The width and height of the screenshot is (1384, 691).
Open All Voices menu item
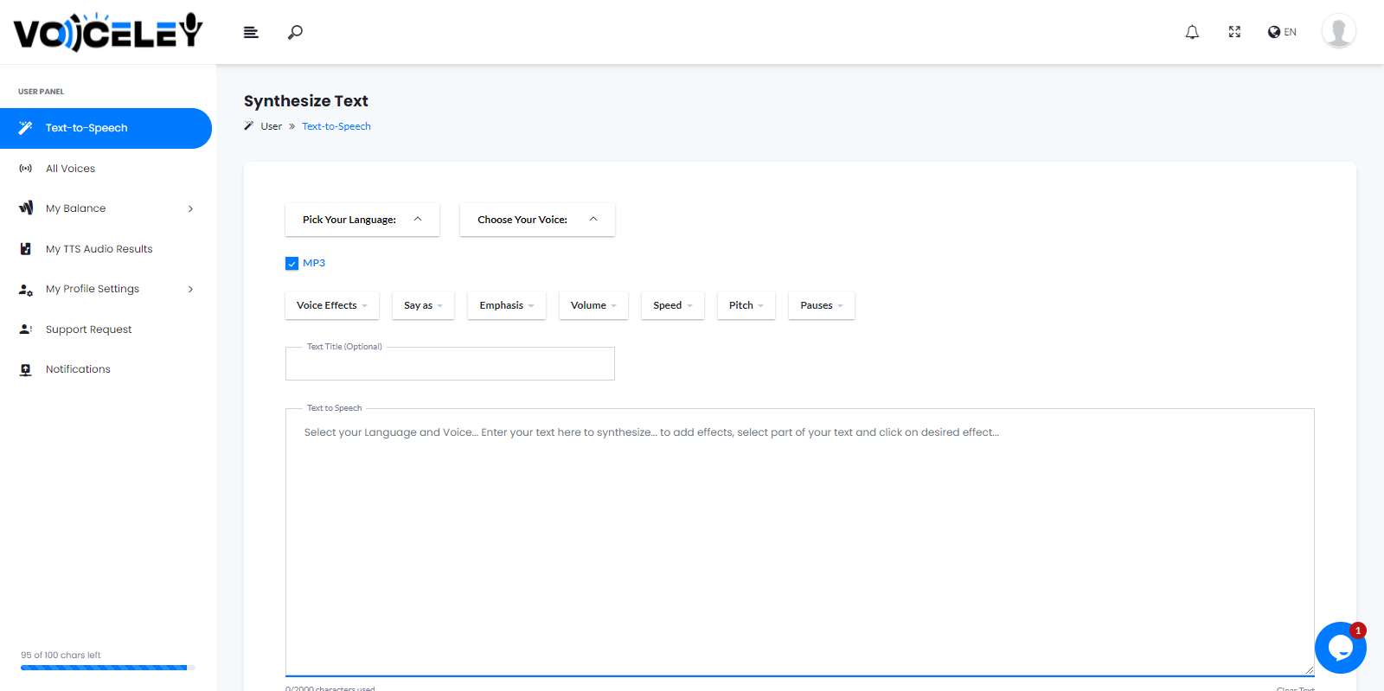pos(106,169)
